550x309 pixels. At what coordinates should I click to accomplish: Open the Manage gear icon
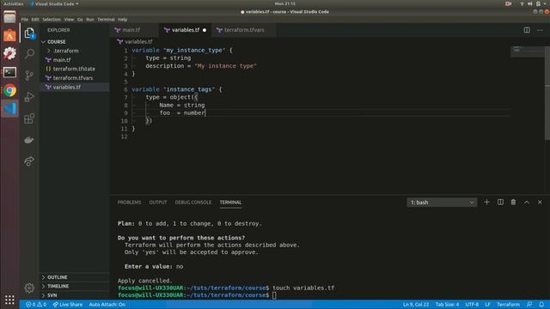coord(29,288)
